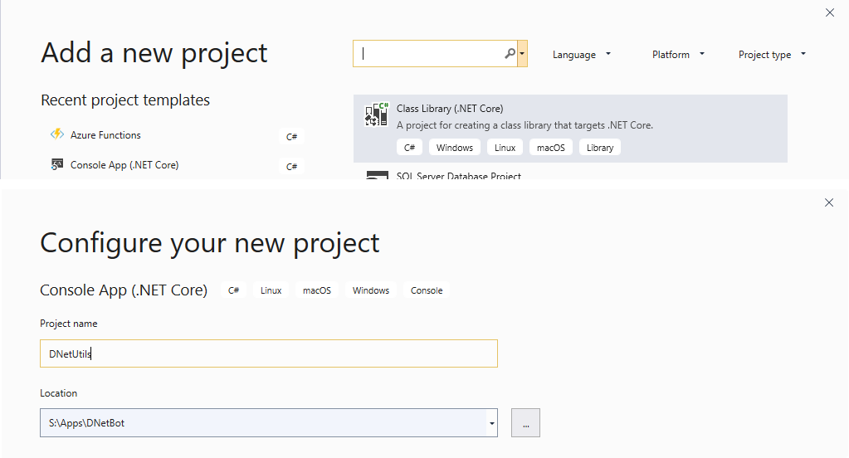
Task: Close the Configure your new project dialog
Action: pyautogui.click(x=829, y=202)
